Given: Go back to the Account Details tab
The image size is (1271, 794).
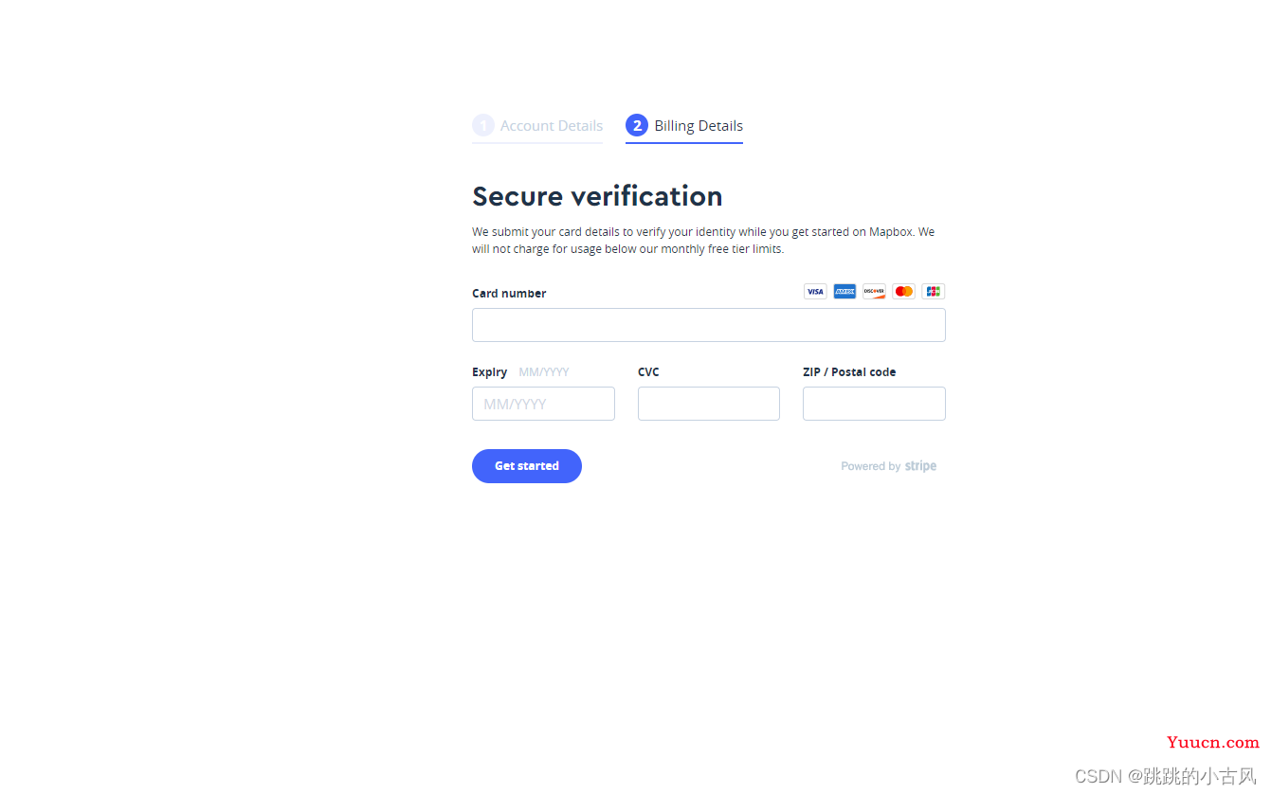Looking at the screenshot, I should click(537, 126).
